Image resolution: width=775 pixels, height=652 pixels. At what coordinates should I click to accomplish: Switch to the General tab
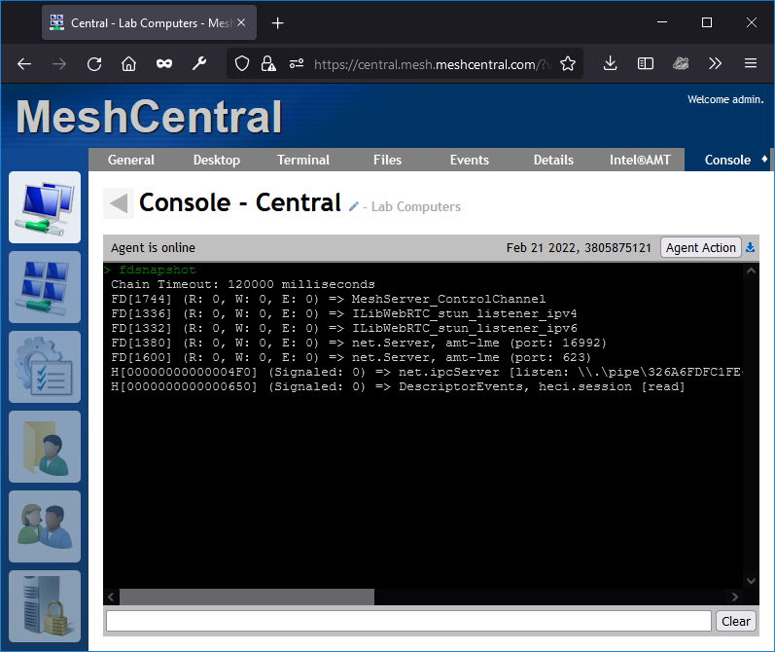coord(131,160)
